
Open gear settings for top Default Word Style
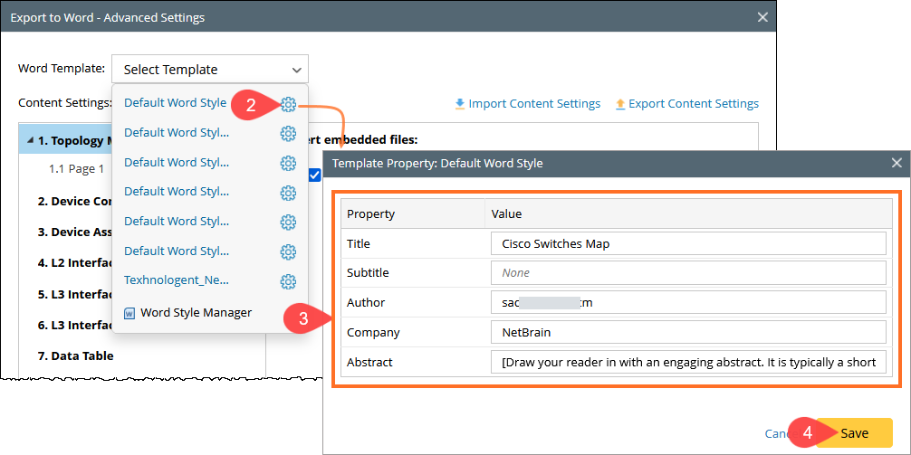click(288, 104)
